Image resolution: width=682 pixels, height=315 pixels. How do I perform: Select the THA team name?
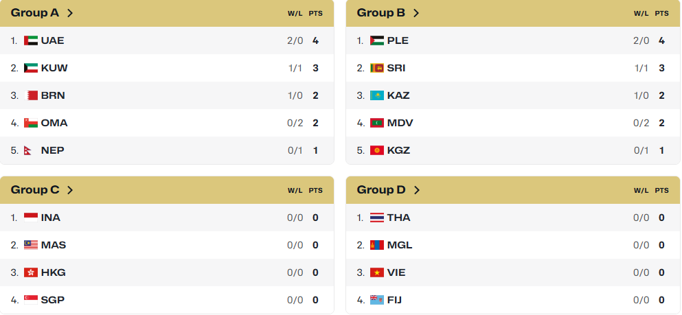point(398,218)
